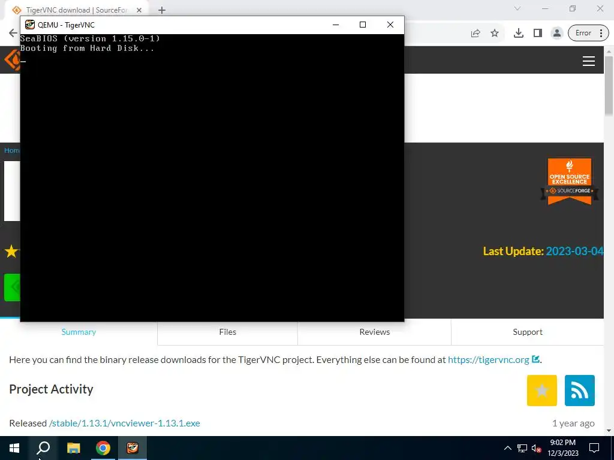This screenshot has width=614, height=460.
Task: Click the yellow star favorite button
Action: point(542,391)
